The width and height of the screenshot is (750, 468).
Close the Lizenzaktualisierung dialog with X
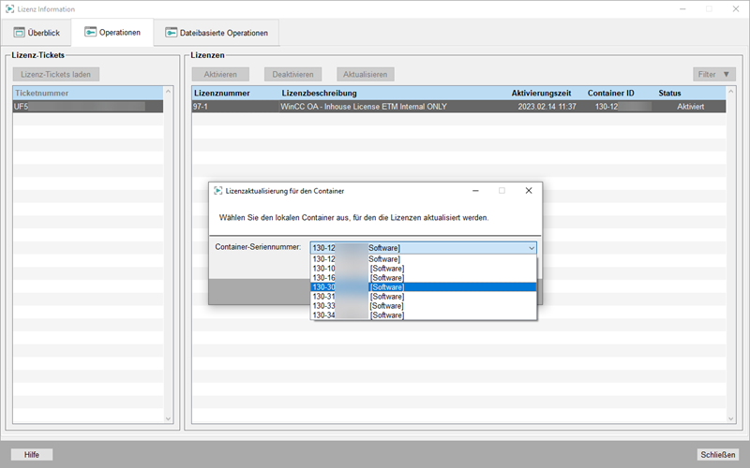point(528,190)
